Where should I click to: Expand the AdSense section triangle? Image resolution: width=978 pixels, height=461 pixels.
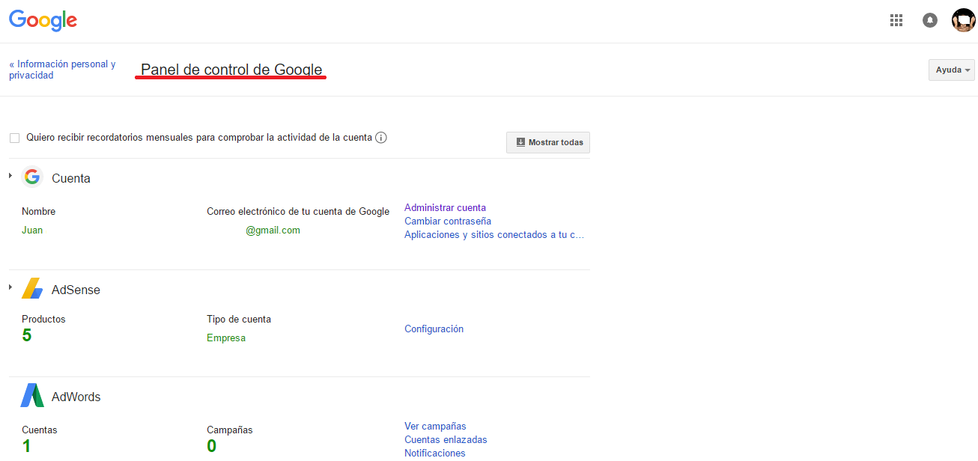pyautogui.click(x=10, y=287)
